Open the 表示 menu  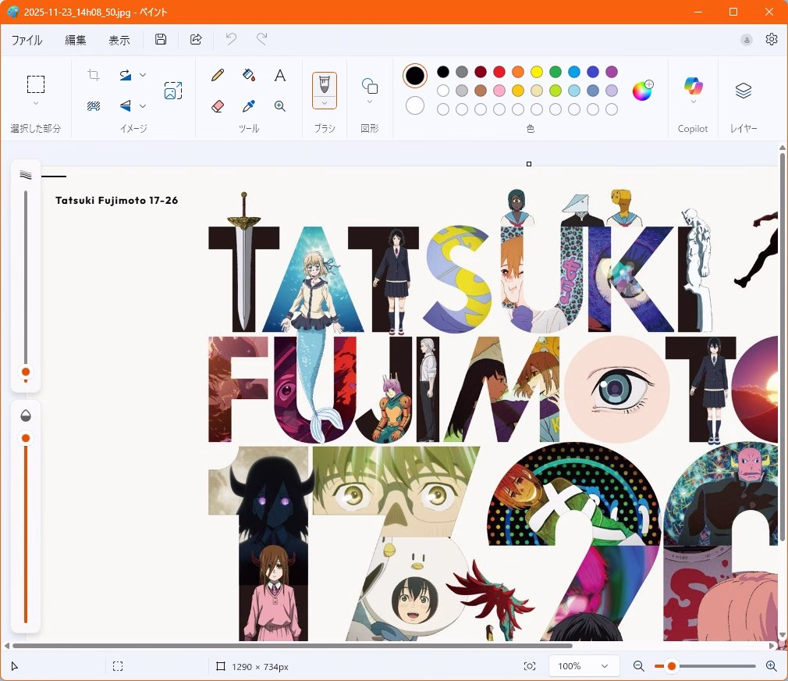[119, 40]
